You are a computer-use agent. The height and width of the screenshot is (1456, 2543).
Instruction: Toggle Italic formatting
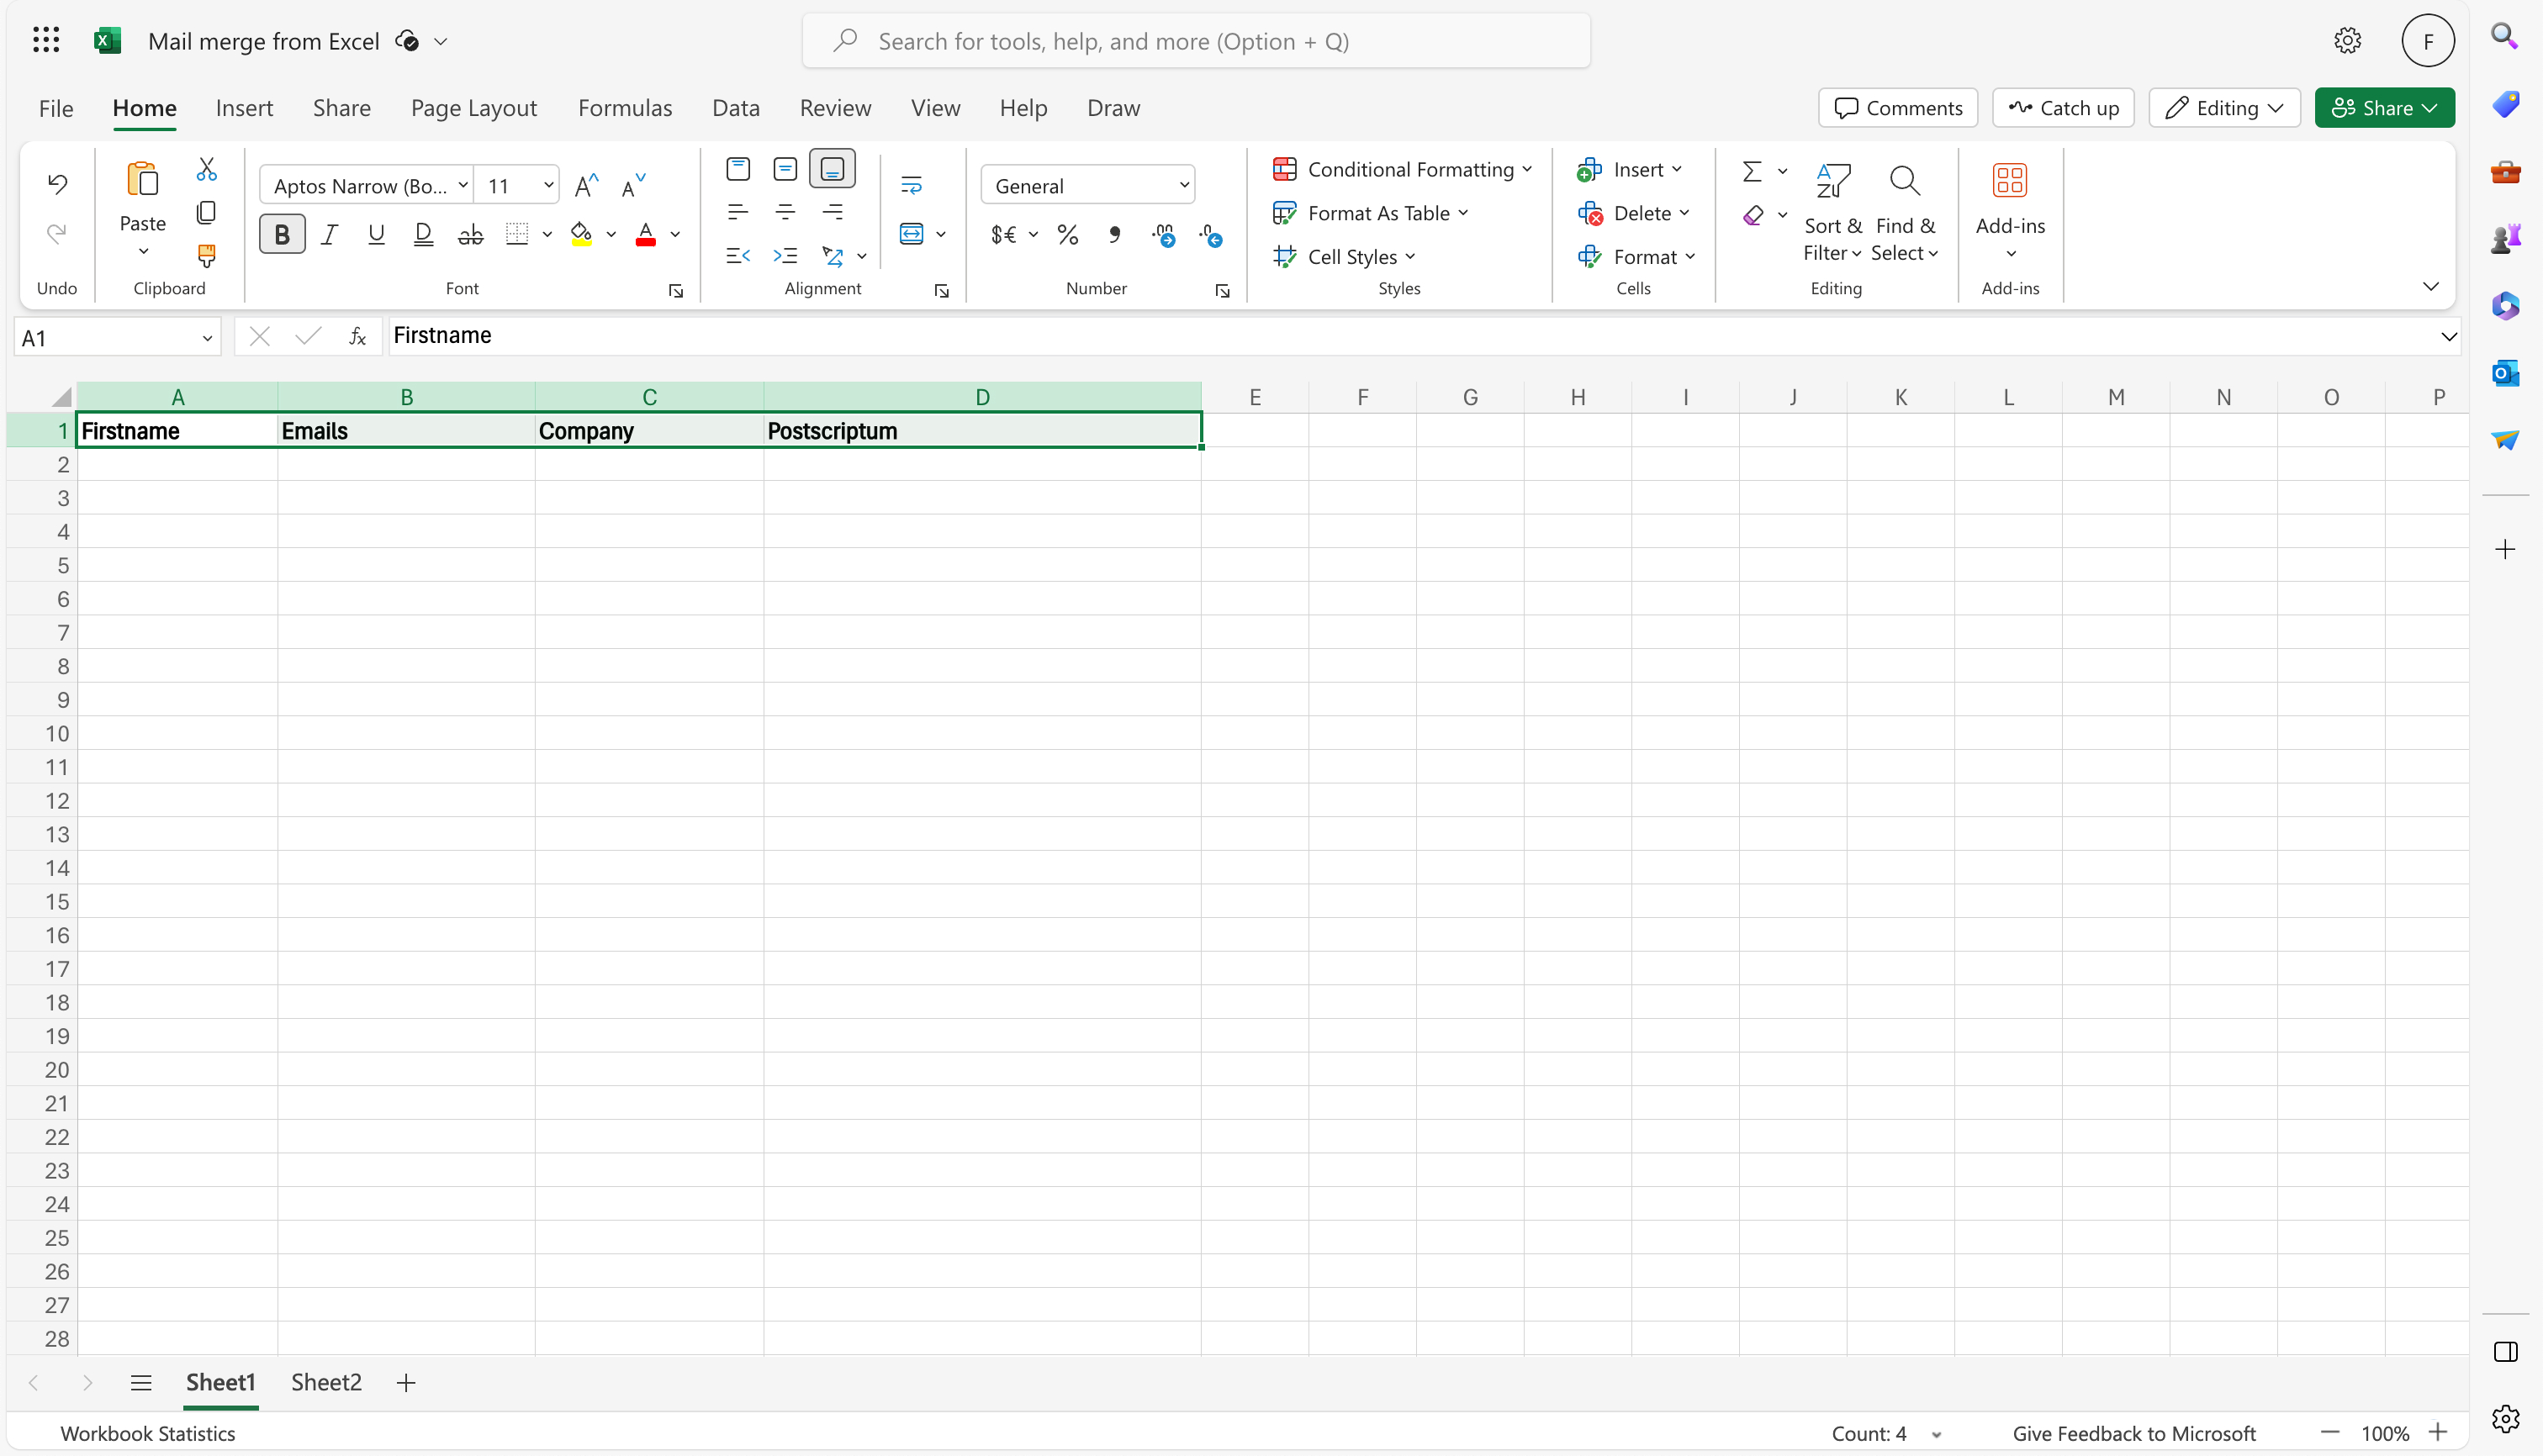(x=329, y=234)
